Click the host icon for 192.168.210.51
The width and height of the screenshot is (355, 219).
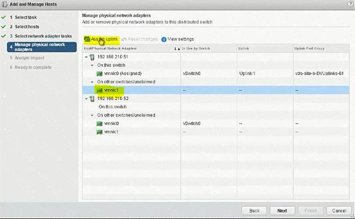(x=91, y=57)
